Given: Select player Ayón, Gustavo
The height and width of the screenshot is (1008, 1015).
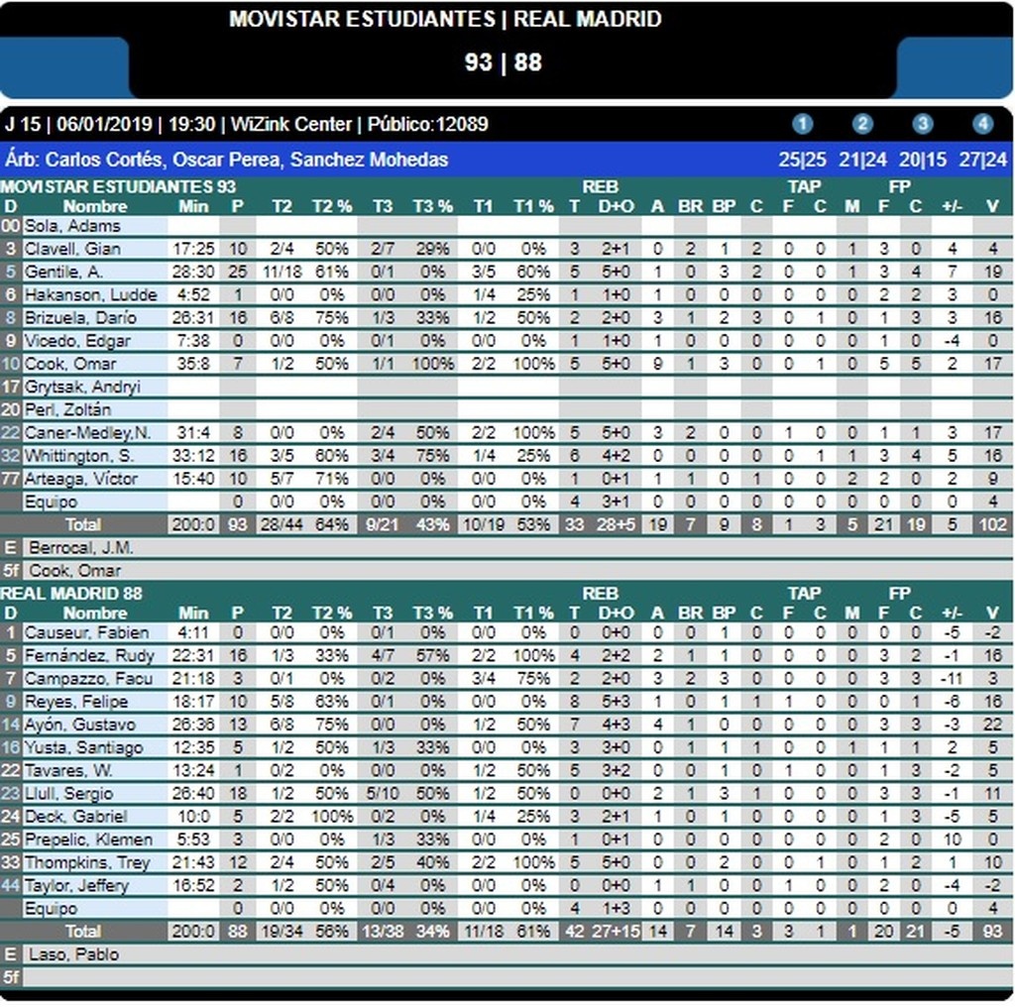Looking at the screenshot, I should [79, 725].
